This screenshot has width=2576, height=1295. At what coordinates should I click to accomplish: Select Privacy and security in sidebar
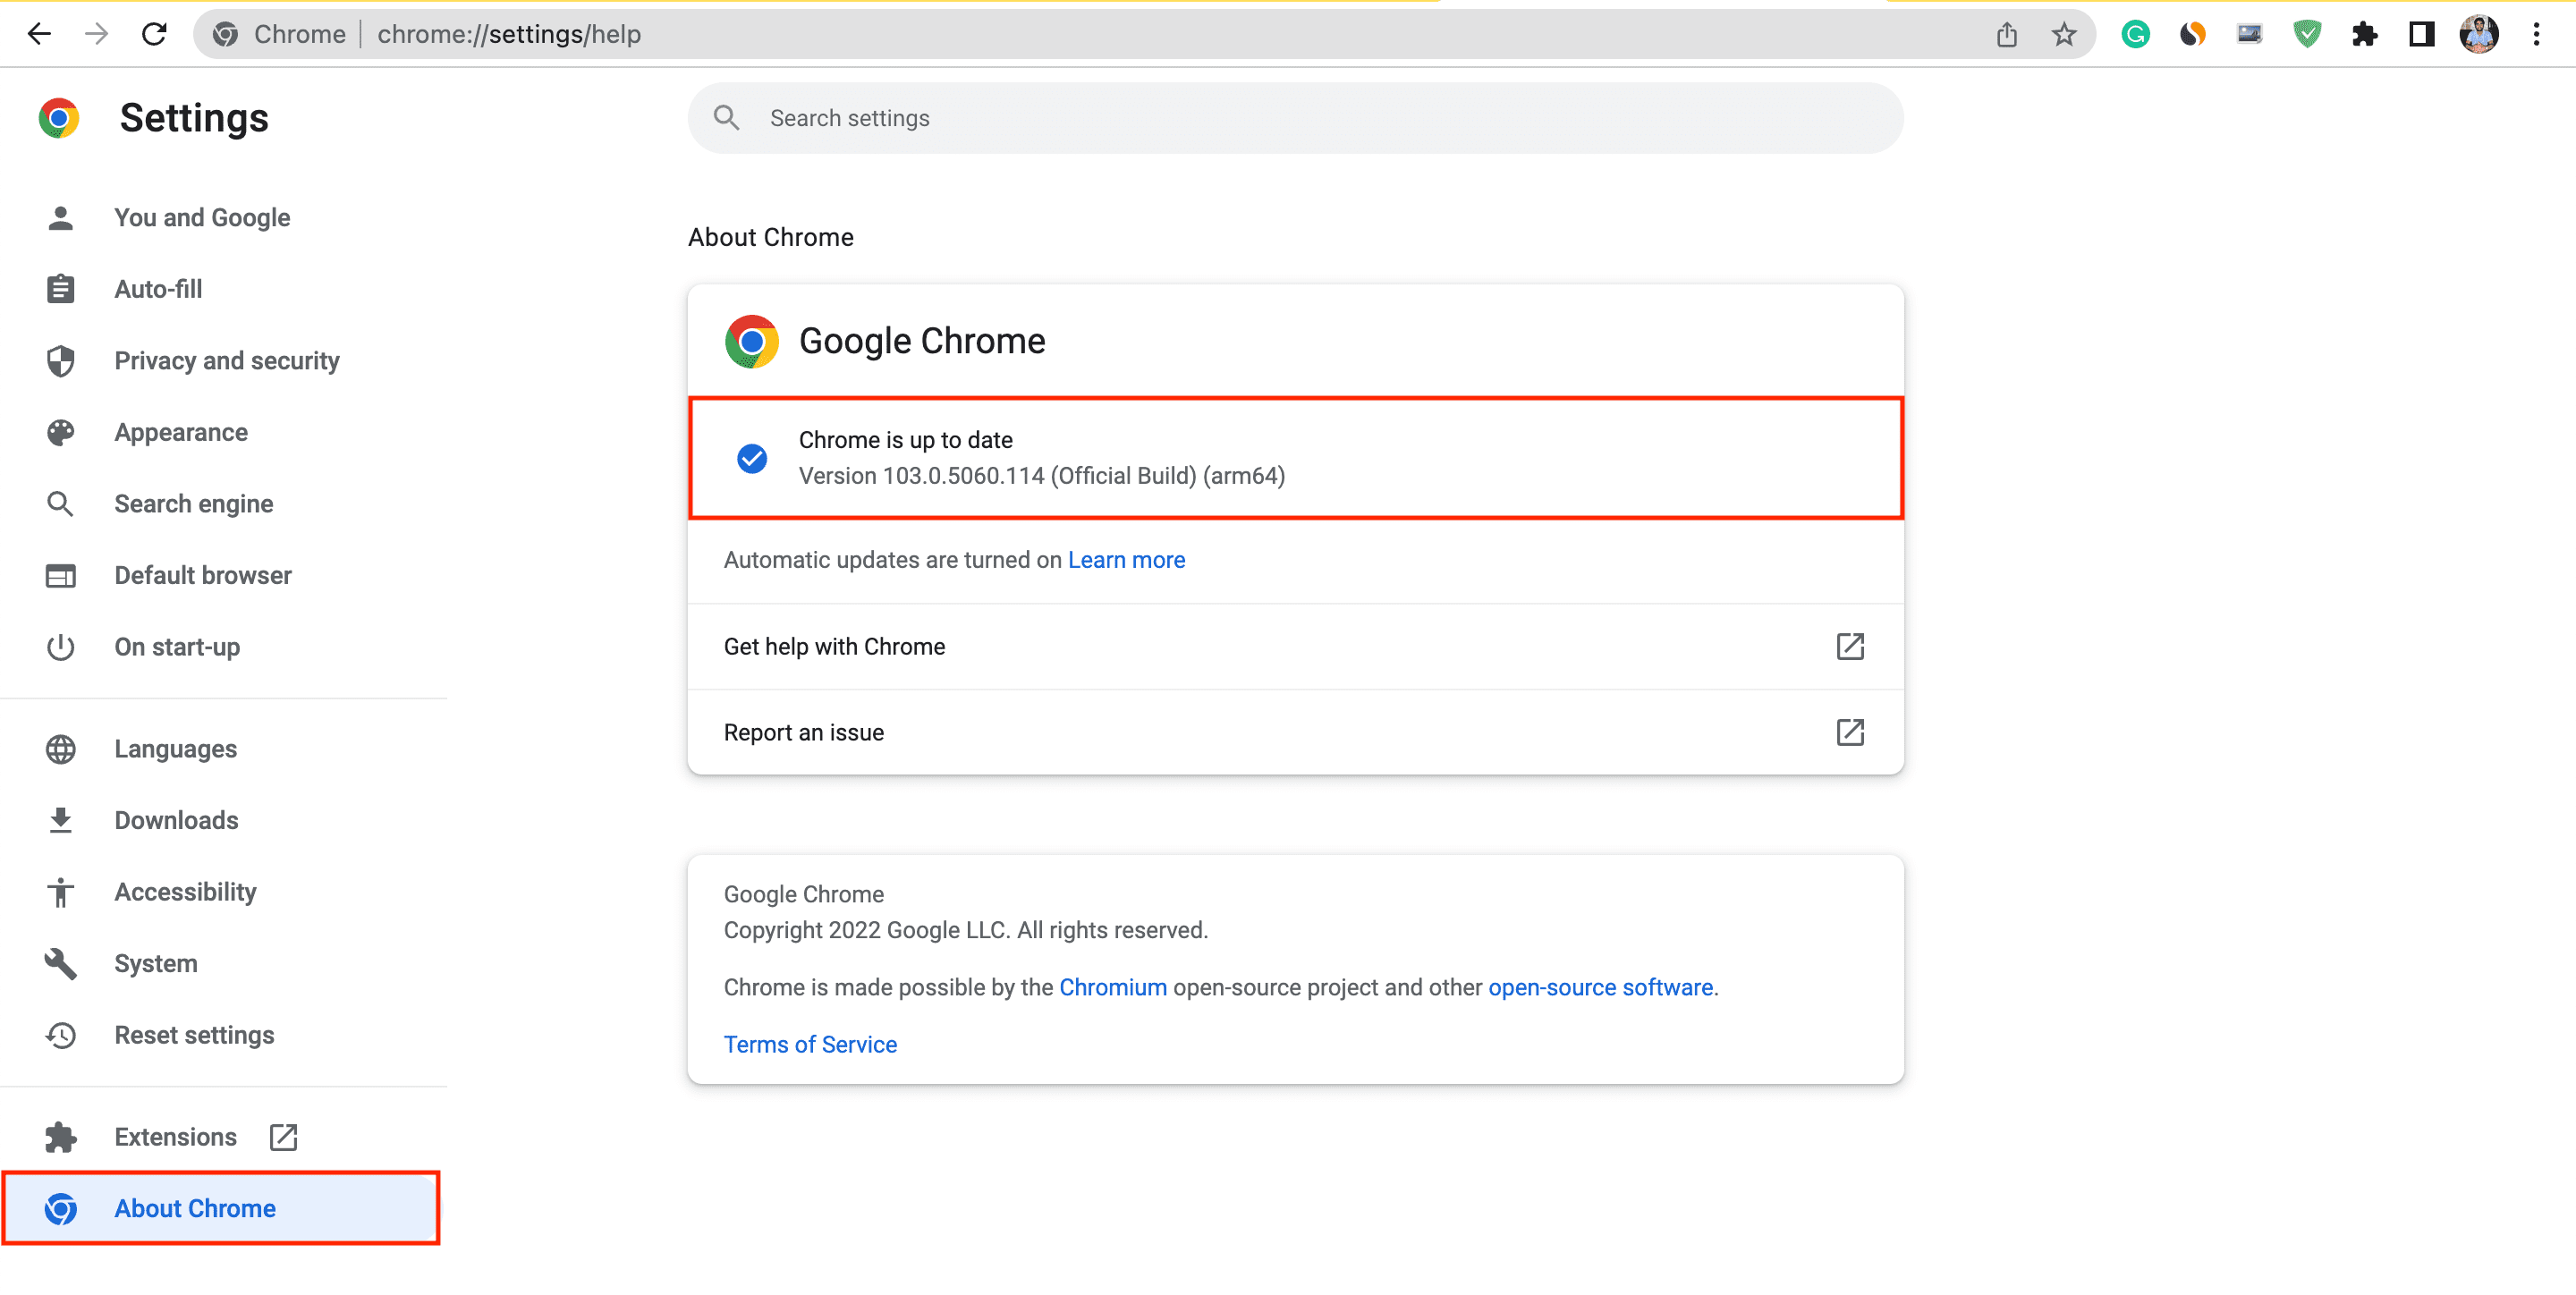click(x=226, y=360)
